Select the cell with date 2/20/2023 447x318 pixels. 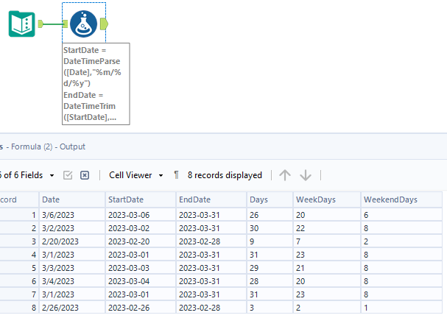click(x=70, y=242)
